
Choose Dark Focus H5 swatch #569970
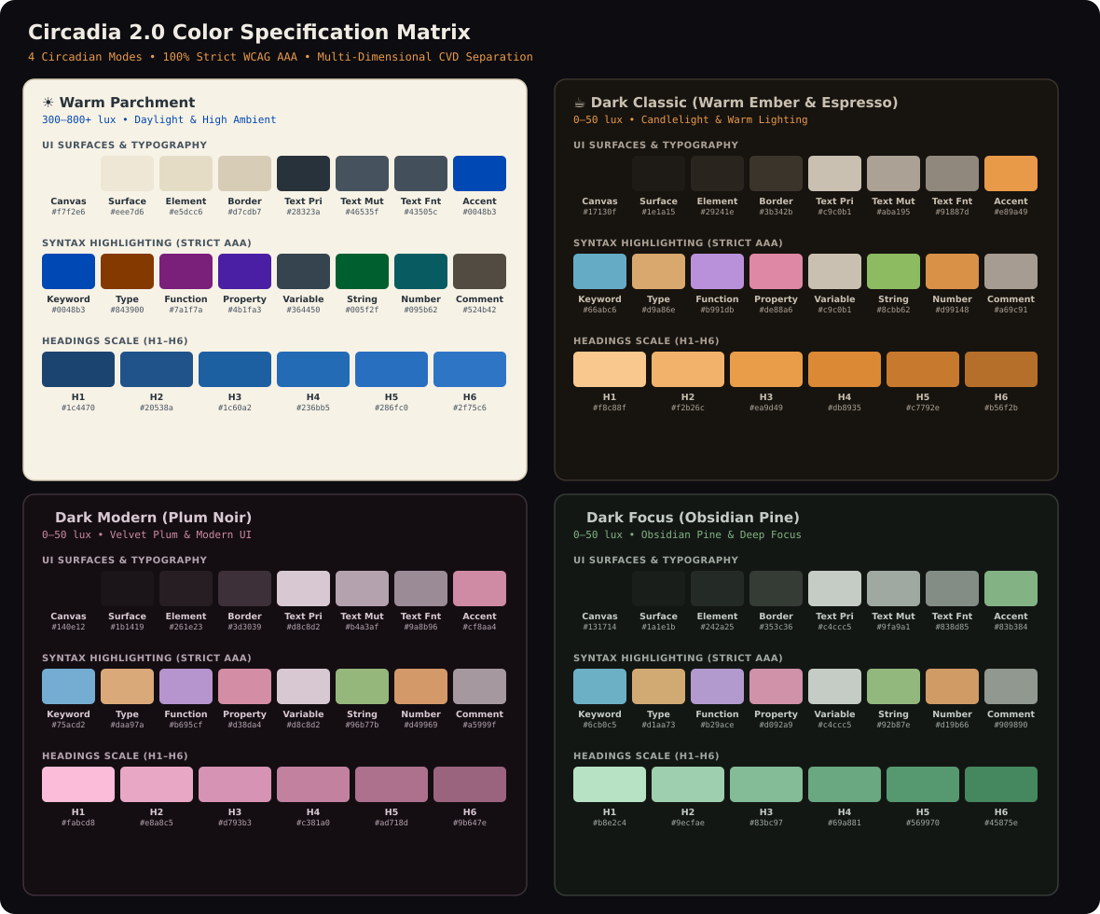(x=923, y=784)
